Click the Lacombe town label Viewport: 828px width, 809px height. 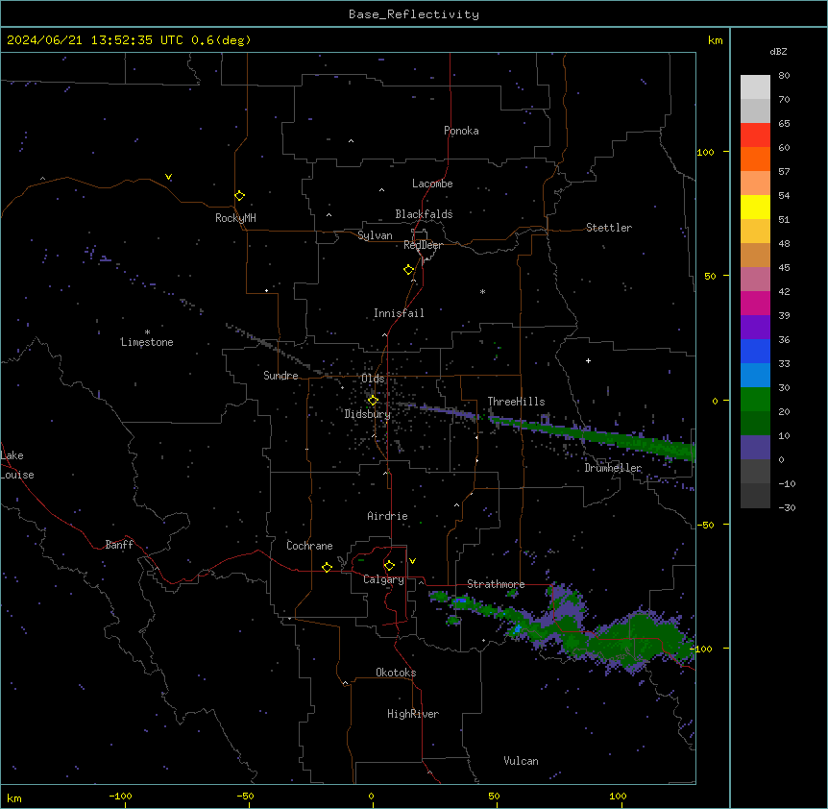pos(432,184)
